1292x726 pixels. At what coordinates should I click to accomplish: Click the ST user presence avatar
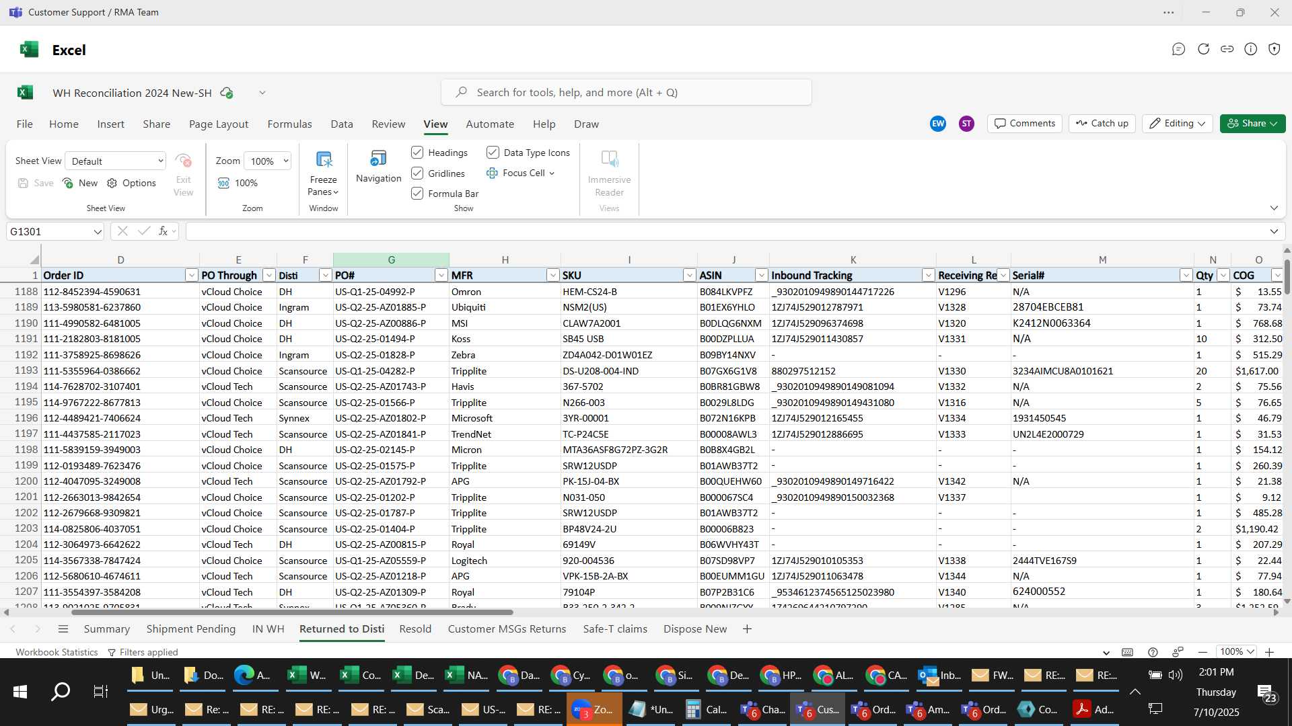click(967, 124)
